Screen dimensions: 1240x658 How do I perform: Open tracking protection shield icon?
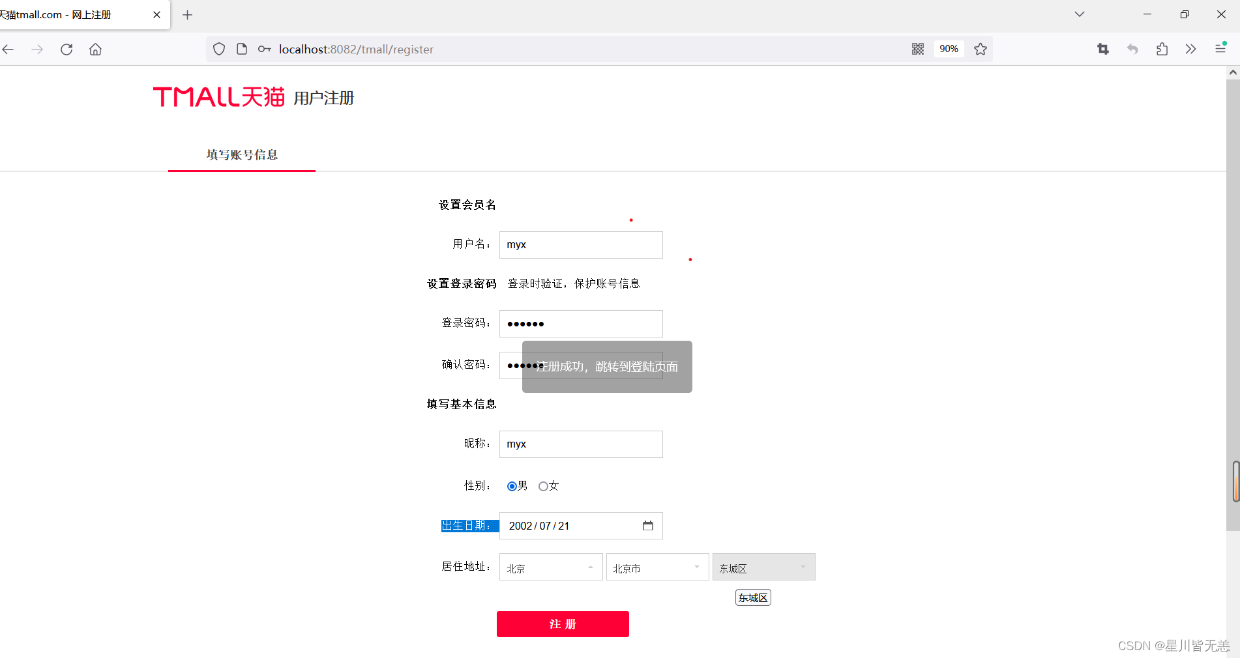(x=219, y=49)
